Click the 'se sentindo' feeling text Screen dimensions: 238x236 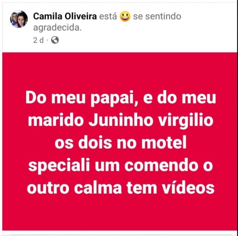157,16
